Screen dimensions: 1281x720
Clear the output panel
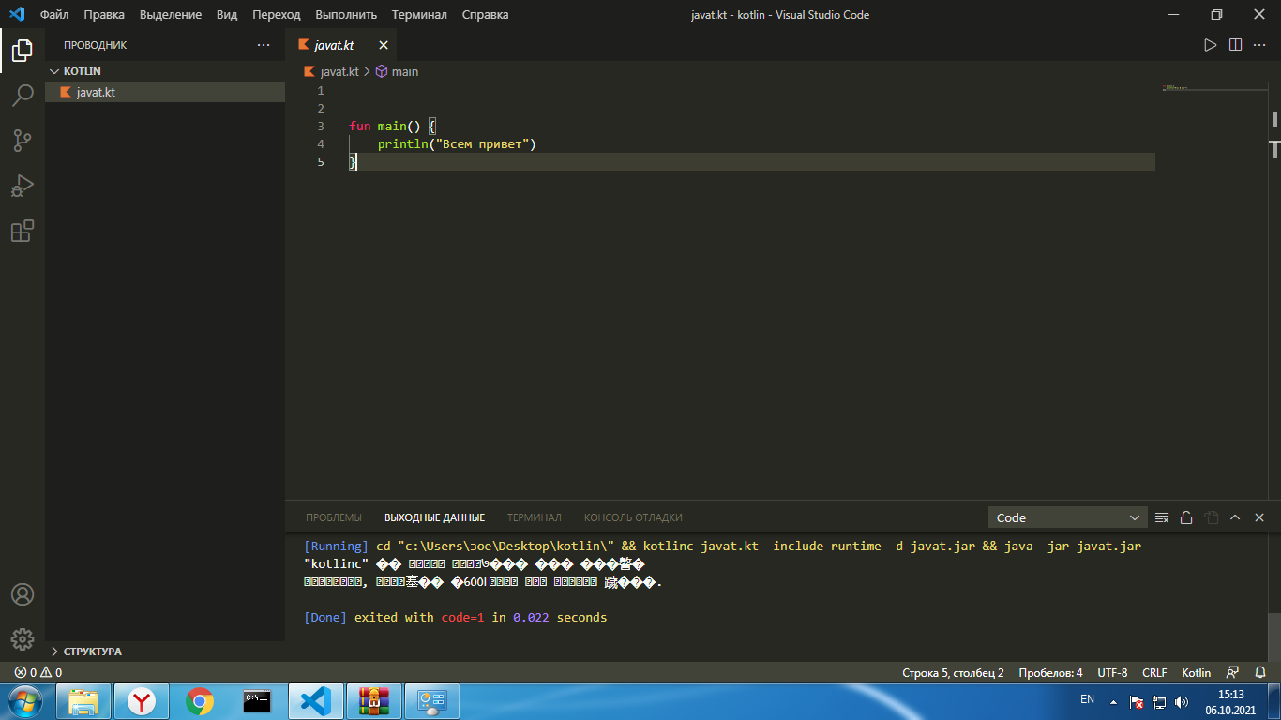(x=1162, y=517)
